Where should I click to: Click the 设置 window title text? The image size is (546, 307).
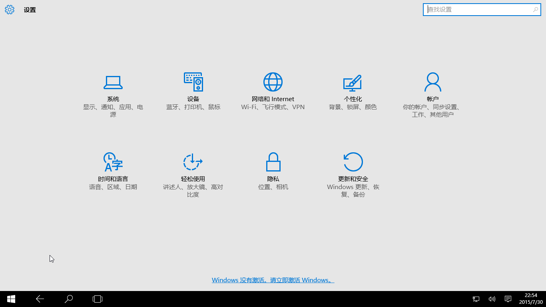[30, 10]
